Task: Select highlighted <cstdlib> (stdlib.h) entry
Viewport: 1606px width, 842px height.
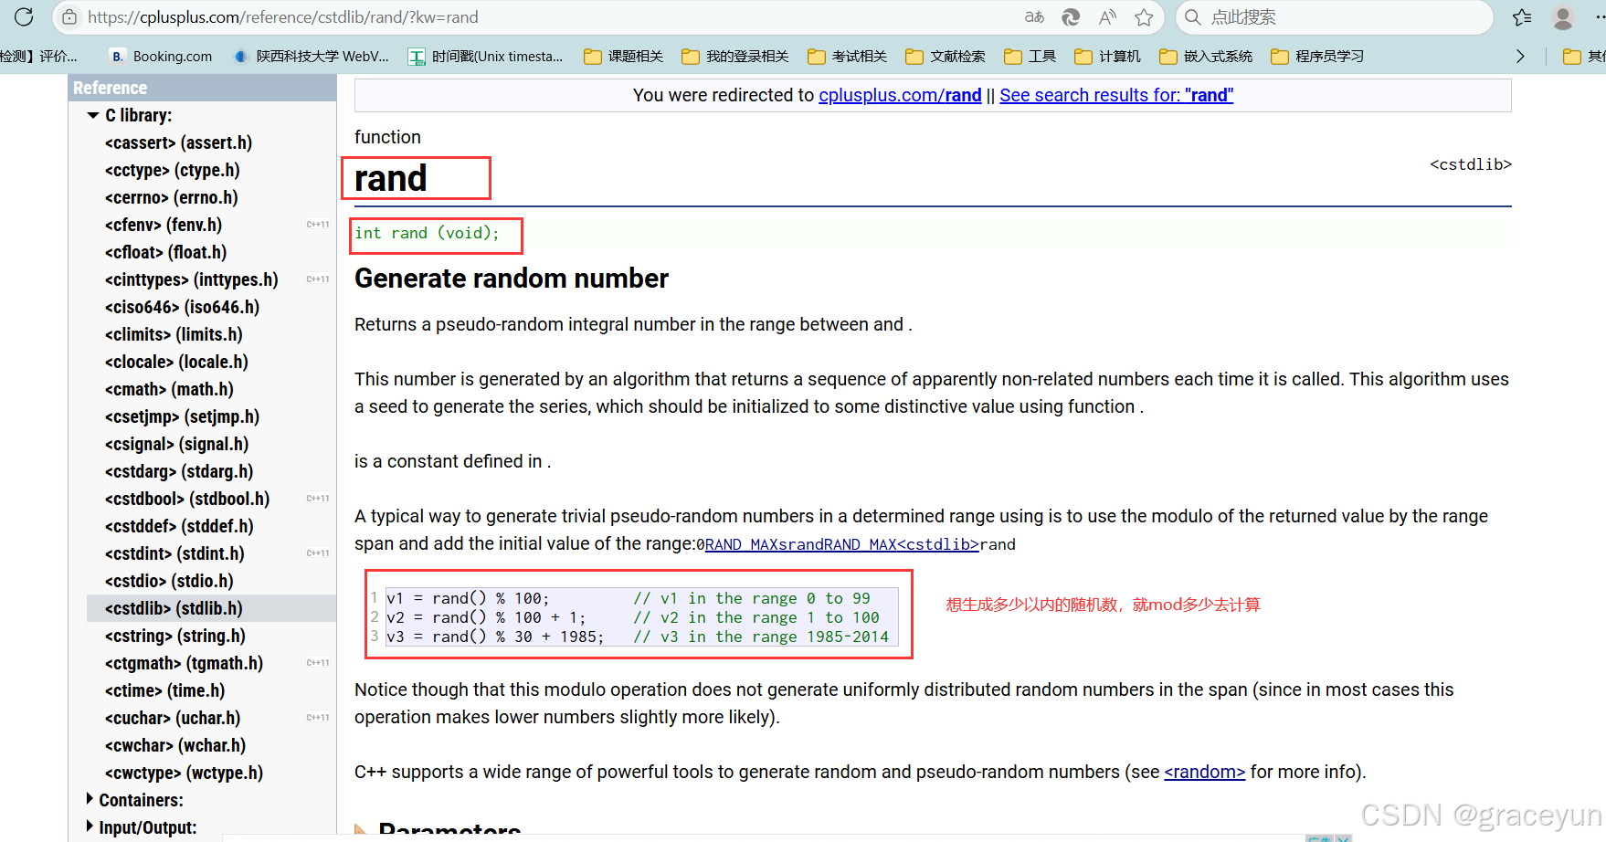Action: click(174, 608)
